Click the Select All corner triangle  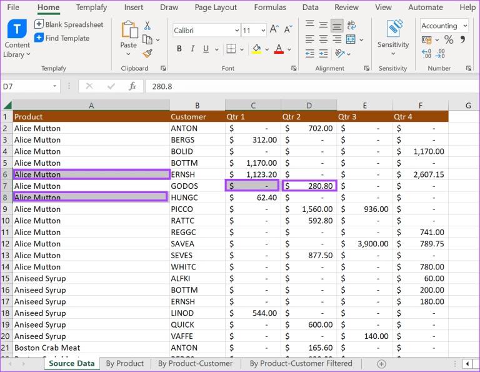pyautogui.click(x=7, y=105)
